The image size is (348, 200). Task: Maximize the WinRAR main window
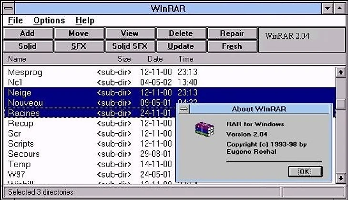pyautogui.click(x=339, y=9)
